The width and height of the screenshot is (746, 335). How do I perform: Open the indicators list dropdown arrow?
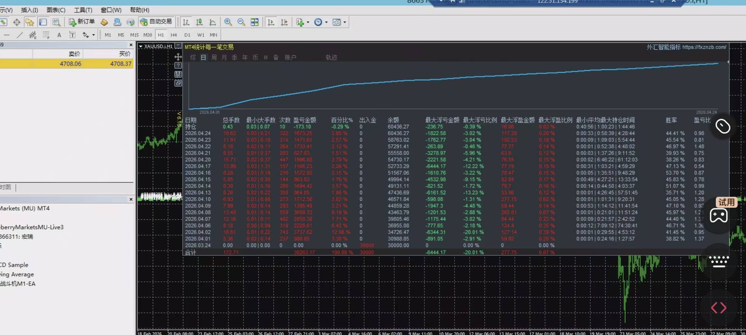point(308,22)
